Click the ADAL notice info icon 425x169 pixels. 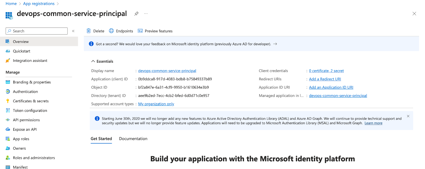(97, 119)
